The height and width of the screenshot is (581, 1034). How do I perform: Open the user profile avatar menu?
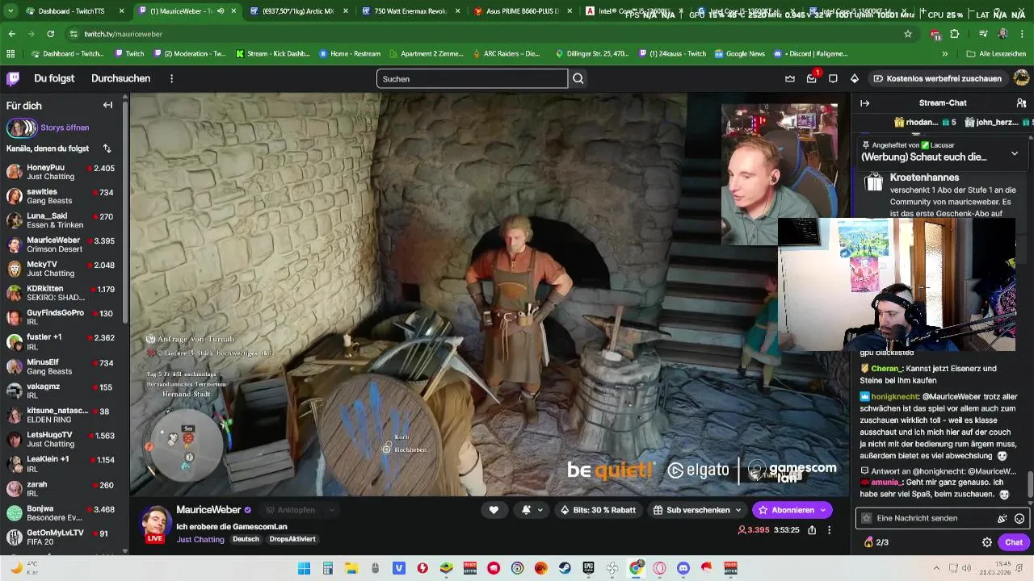click(1021, 78)
